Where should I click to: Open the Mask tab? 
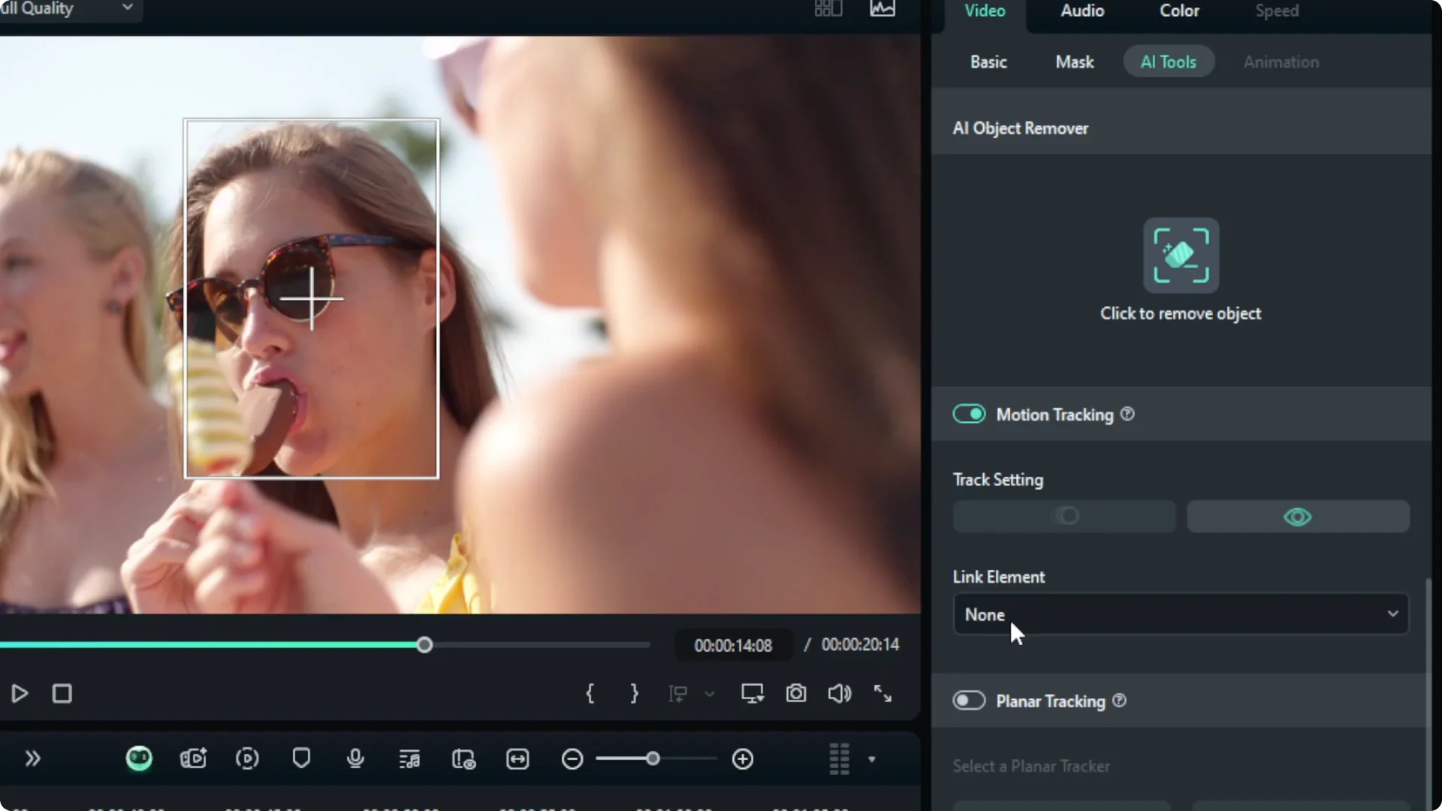click(x=1074, y=62)
